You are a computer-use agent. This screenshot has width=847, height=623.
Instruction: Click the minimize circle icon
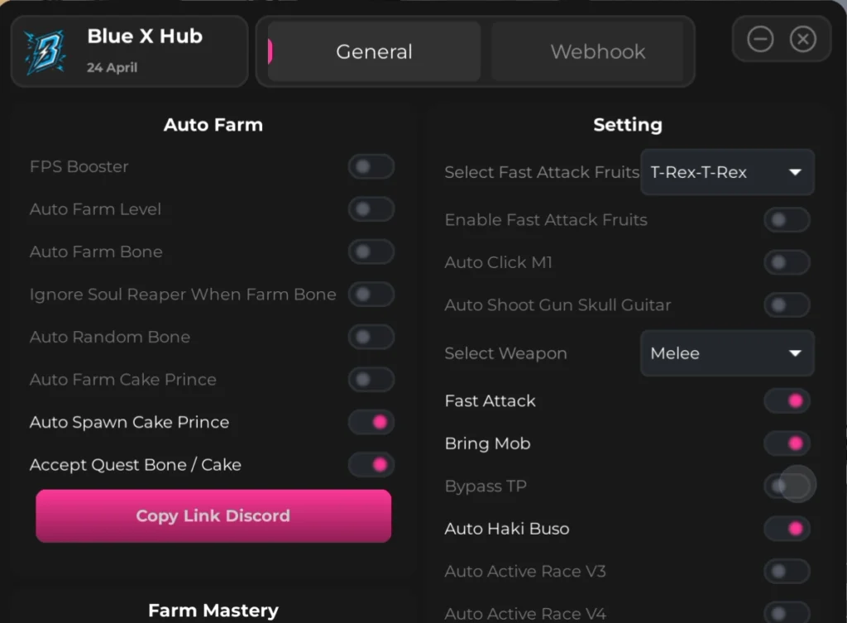[760, 39]
